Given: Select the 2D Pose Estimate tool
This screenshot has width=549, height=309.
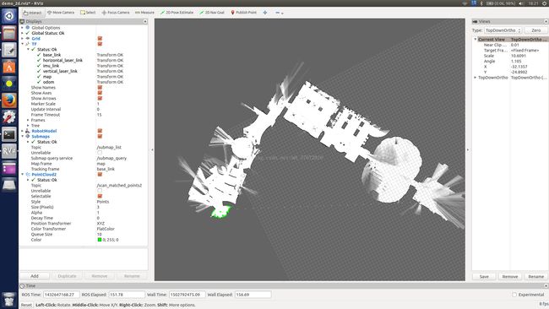Looking at the screenshot, I should [177, 13].
